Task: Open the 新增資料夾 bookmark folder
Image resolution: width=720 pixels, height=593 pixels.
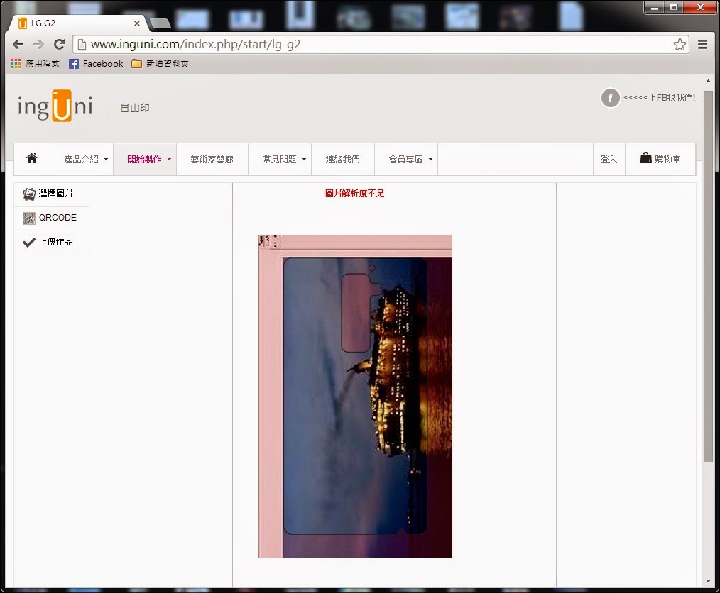Action: [160, 64]
